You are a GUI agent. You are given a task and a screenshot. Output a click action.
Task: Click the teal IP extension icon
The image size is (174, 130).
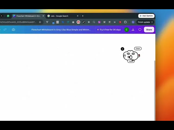pos(68,22)
